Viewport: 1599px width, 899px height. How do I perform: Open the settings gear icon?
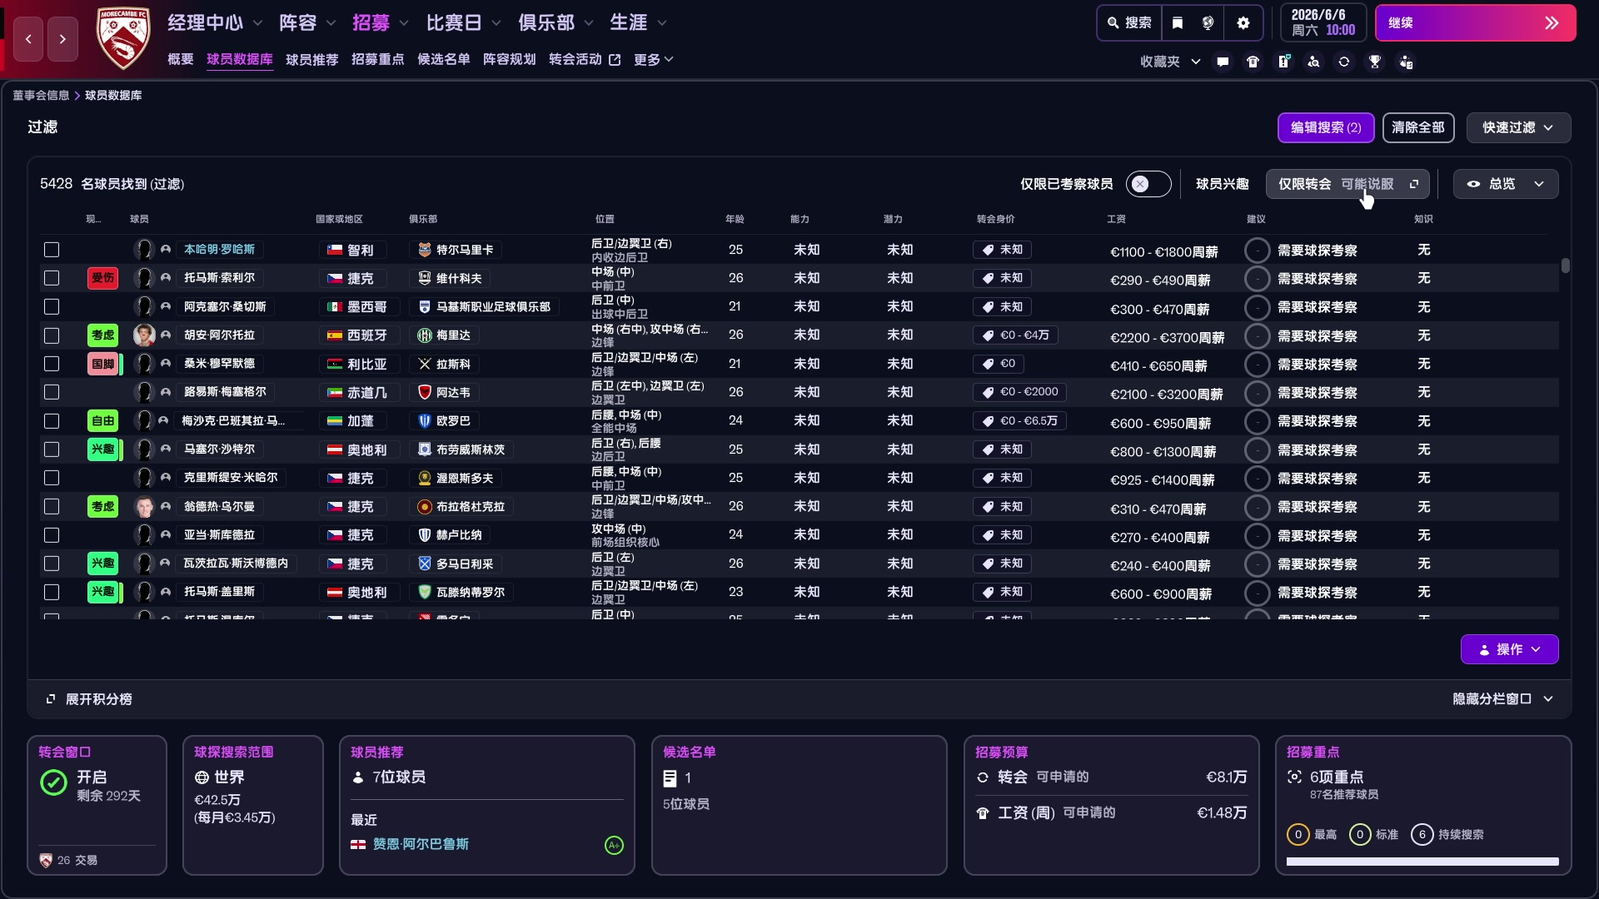point(1243,22)
